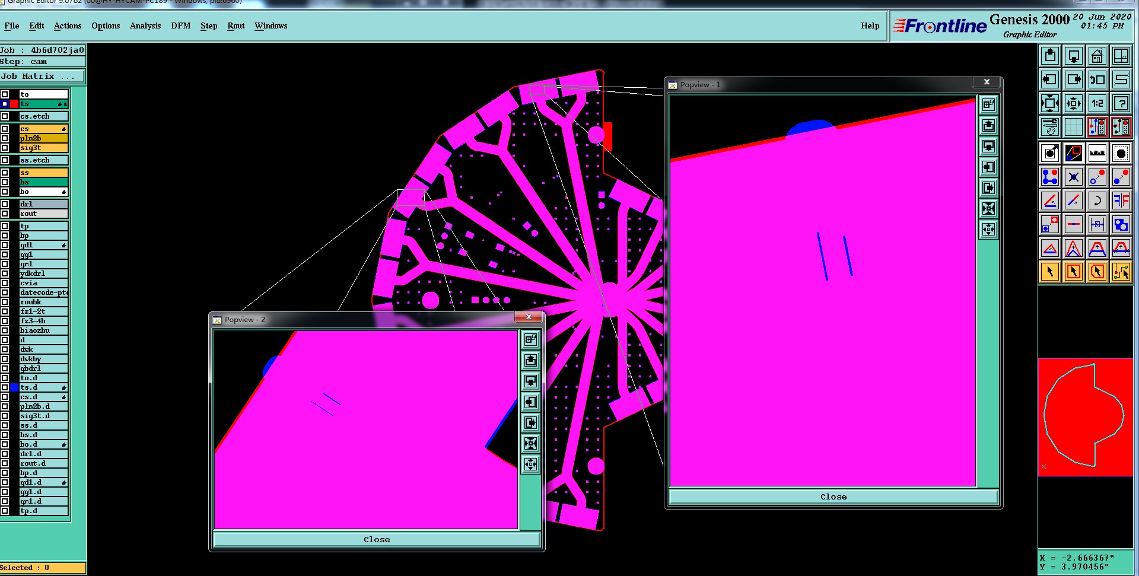
Task: Select the plain arrow pointer tool
Action: click(x=1050, y=272)
